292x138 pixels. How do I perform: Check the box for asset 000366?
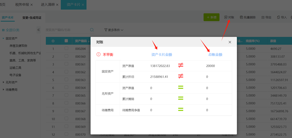coord(66,103)
